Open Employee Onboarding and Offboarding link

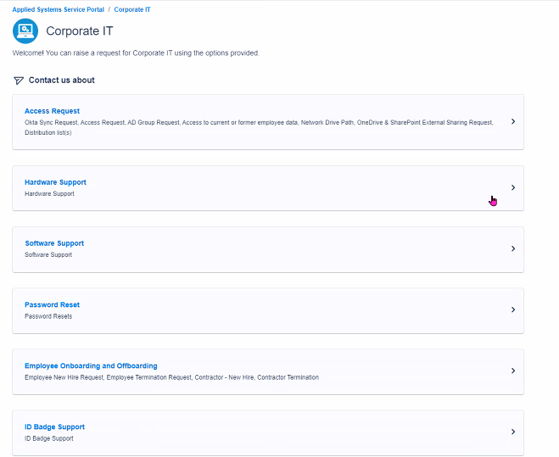pyautogui.click(x=91, y=366)
